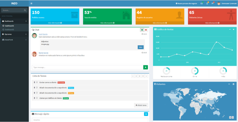
Task: Click the Demouser Coremain avatar
Action: click(219, 3)
